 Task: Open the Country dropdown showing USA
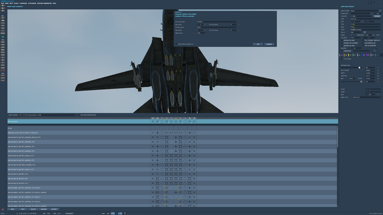point(361,16)
